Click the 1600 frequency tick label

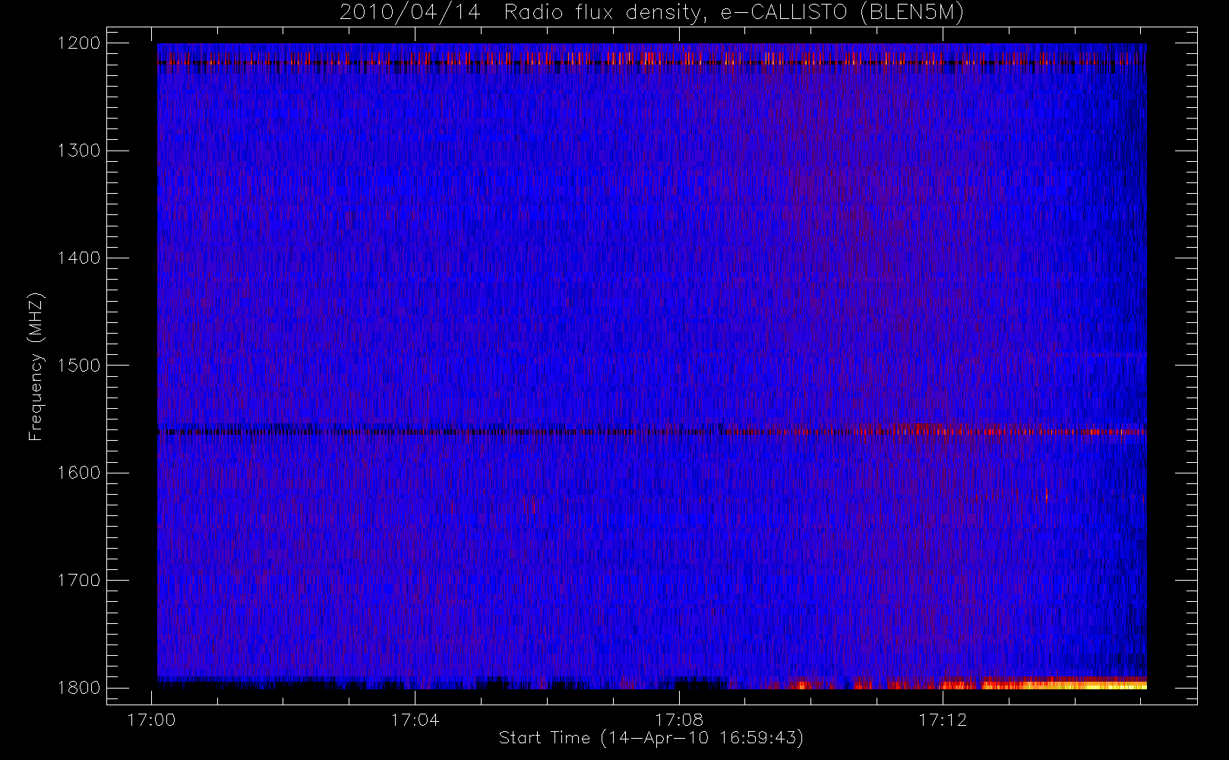coord(79,473)
